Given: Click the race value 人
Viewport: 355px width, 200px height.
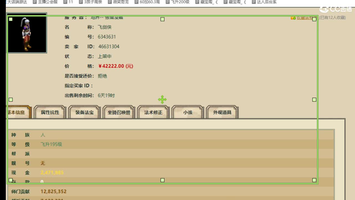Looking at the screenshot, I should 43,135.
